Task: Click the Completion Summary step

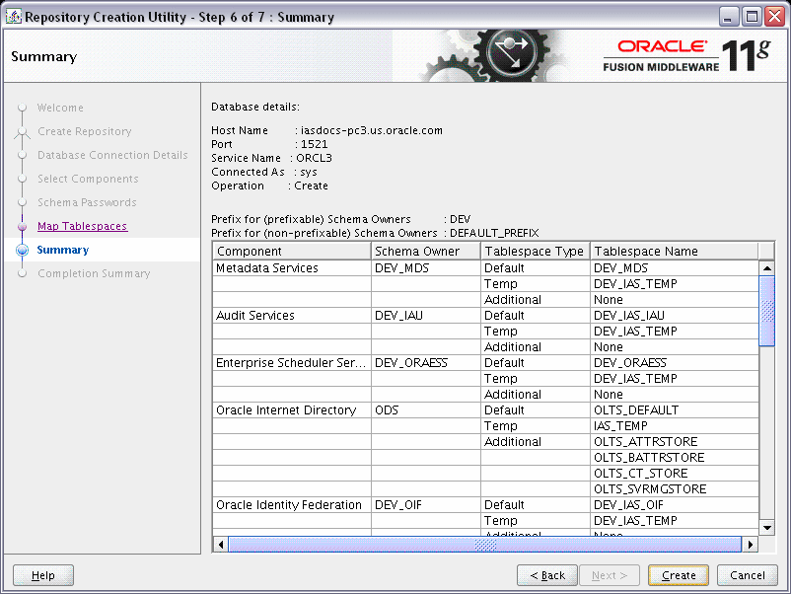Action: (x=94, y=273)
